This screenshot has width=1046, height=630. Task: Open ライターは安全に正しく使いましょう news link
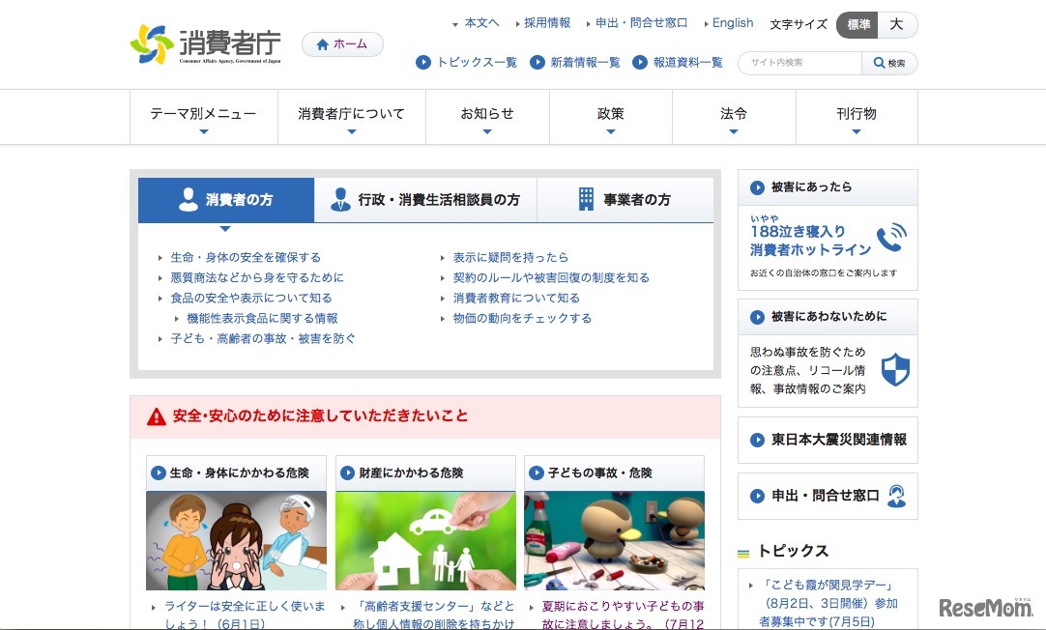pyautogui.click(x=245, y=615)
